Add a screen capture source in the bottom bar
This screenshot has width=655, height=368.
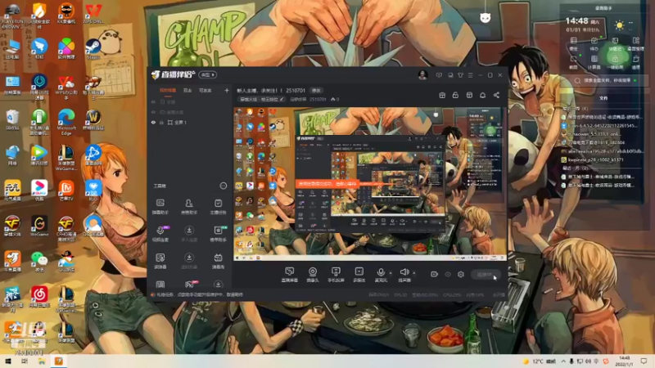[x=289, y=275]
